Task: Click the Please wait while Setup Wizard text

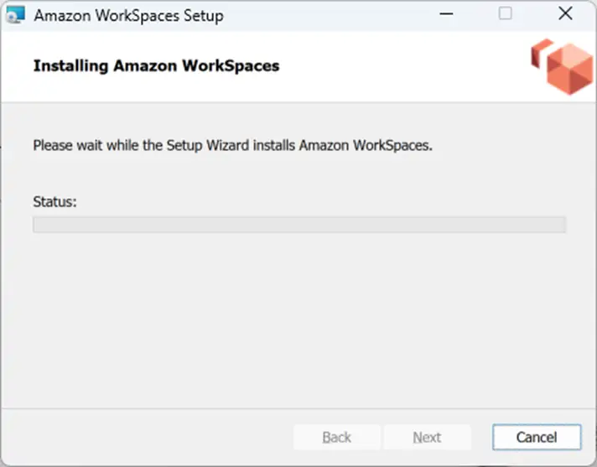Action: 232,145
